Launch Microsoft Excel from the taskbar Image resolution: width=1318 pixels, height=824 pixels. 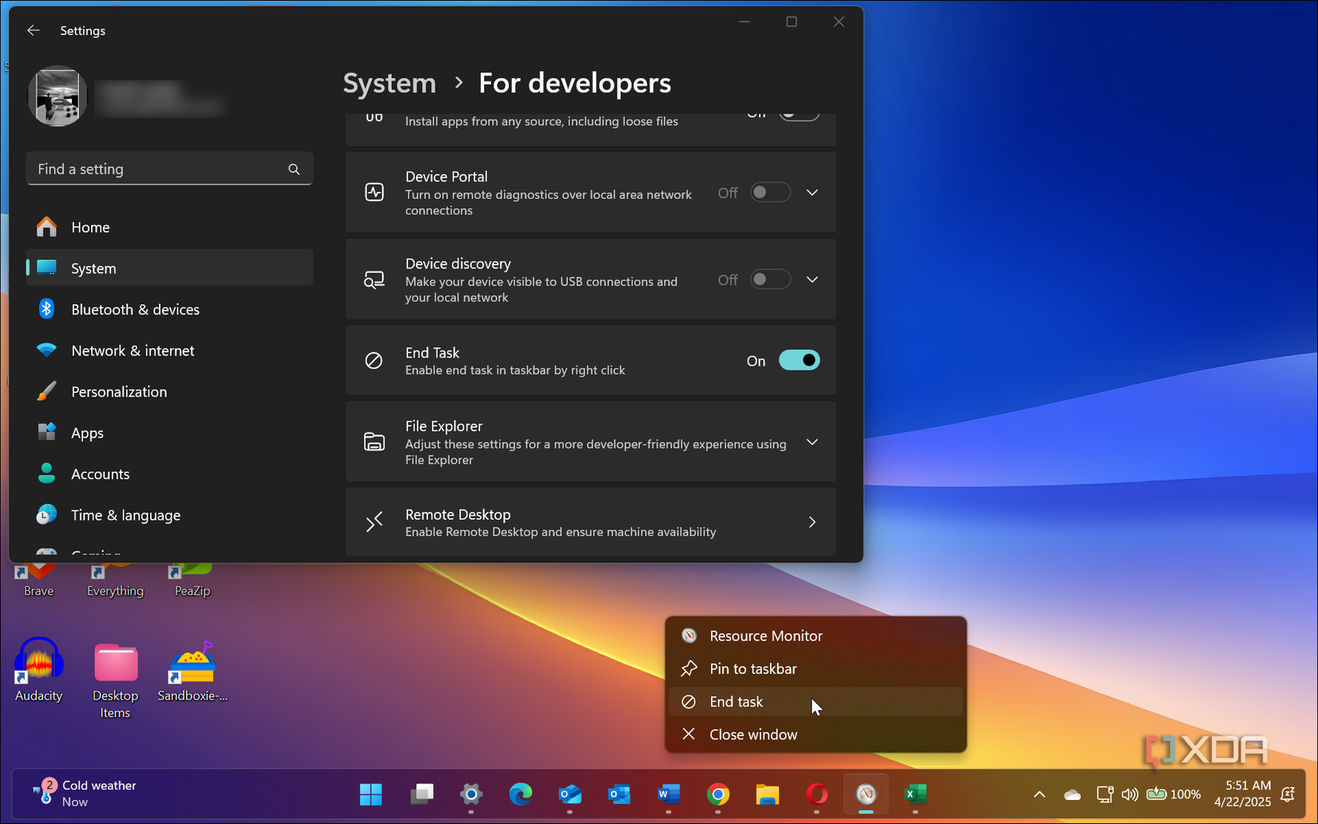[915, 794]
